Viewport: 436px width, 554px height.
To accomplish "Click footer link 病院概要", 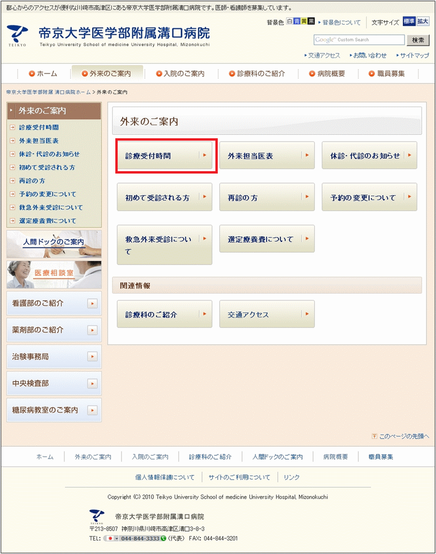I will (335, 457).
